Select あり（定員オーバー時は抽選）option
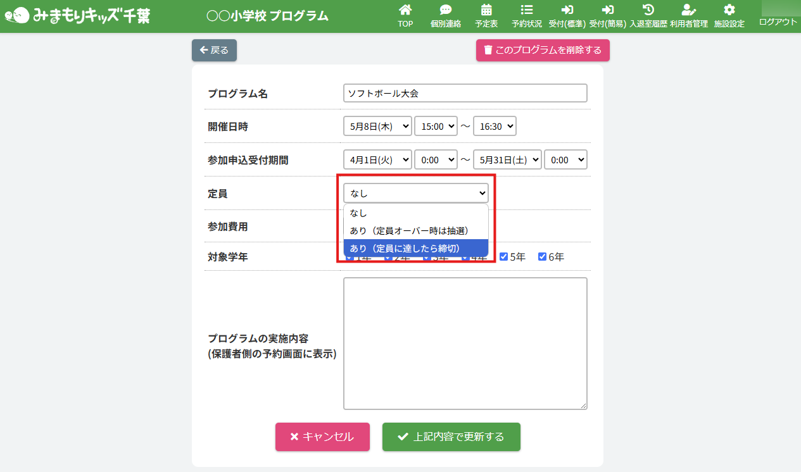The width and height of the screenshot is (801, 472). [415, 230]
